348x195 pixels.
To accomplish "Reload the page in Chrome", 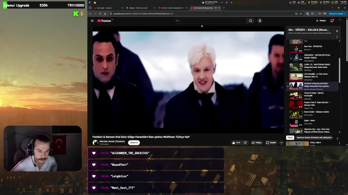I will point(100,14).
